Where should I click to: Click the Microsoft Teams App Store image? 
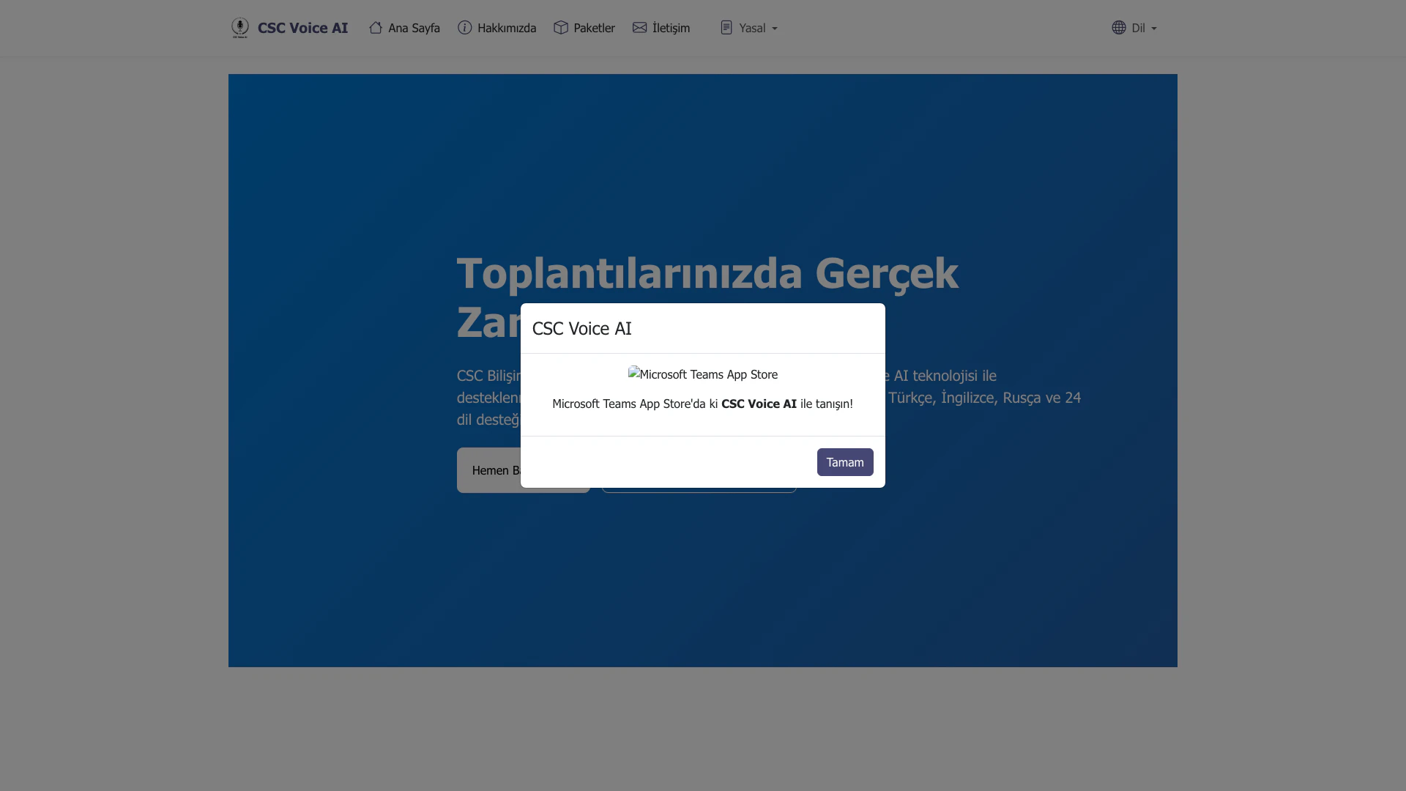tap(703, 374)
